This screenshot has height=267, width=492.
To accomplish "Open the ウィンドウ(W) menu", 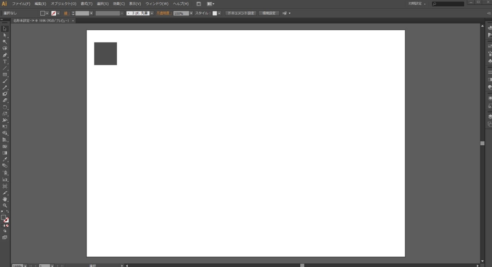I will (157, 4).
